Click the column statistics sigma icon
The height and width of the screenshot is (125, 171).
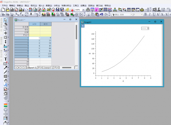(154, 10)
